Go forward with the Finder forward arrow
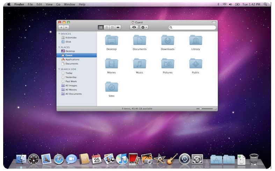The height and width of the screenshot is (171, 275). pos(66,27)
